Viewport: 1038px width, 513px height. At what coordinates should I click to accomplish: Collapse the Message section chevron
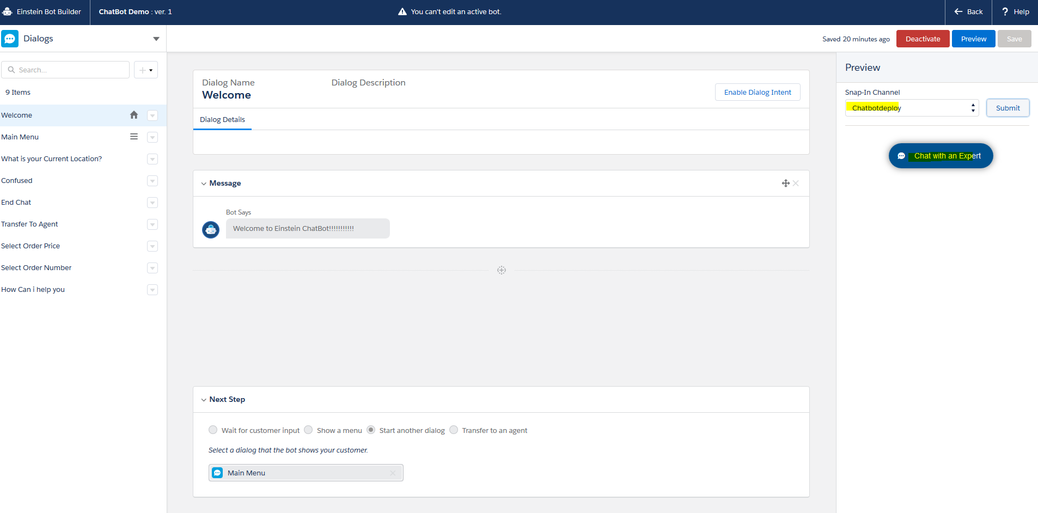(204, 184)
